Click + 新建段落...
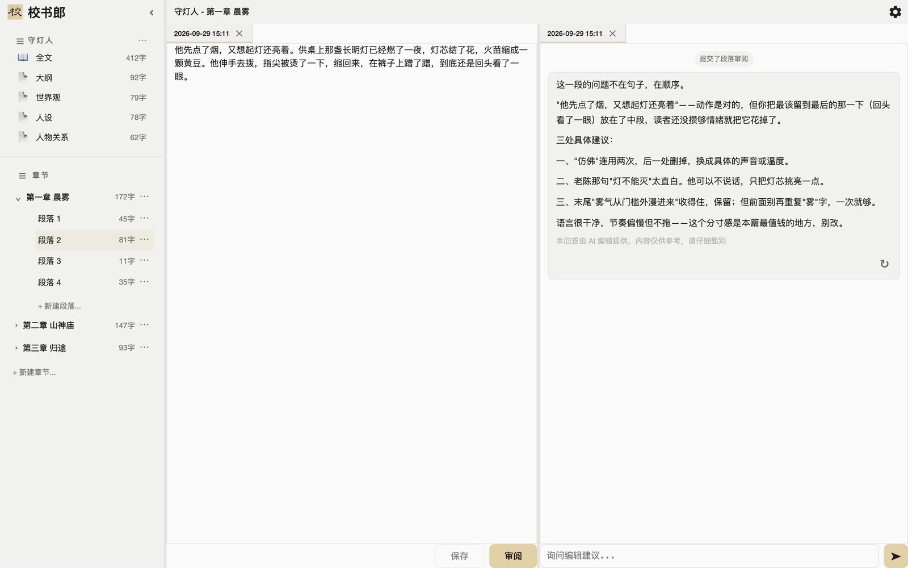The image size is (908, 568). pyautogui.click(x=59, y=306)
